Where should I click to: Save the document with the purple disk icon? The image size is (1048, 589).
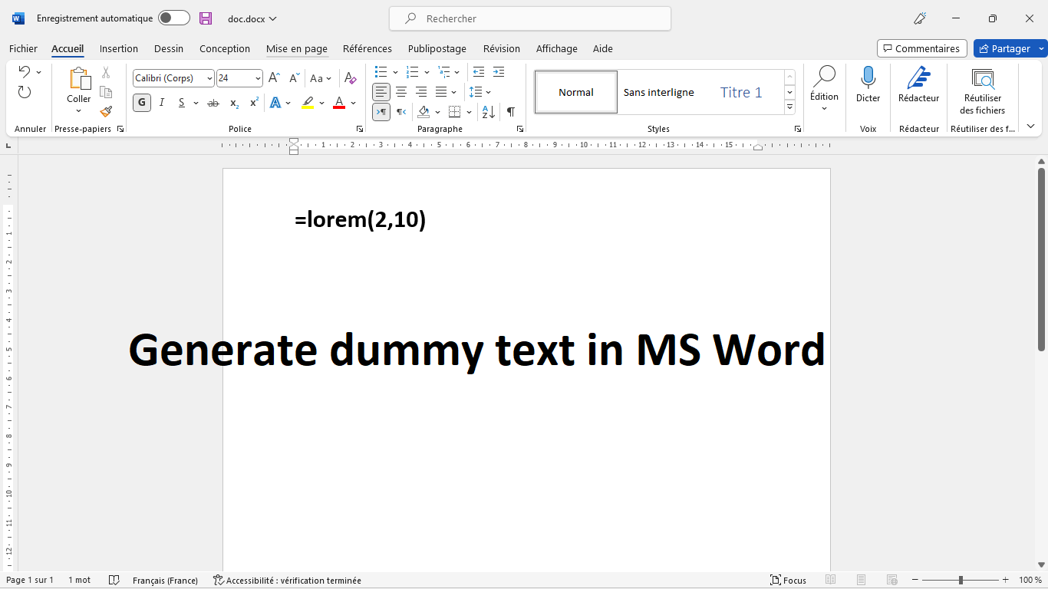(x=206, y=18)
